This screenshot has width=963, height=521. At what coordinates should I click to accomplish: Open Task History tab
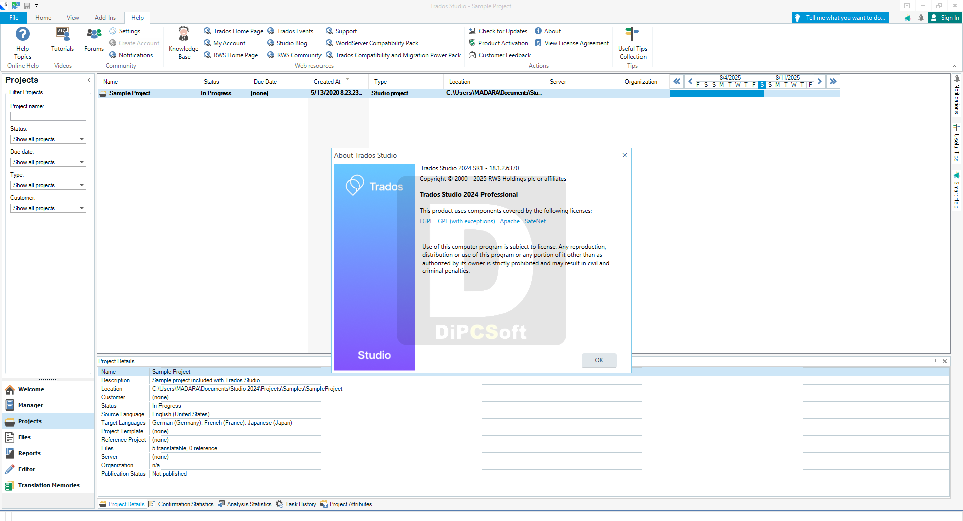pyautogui.click(x=296, y=504)
